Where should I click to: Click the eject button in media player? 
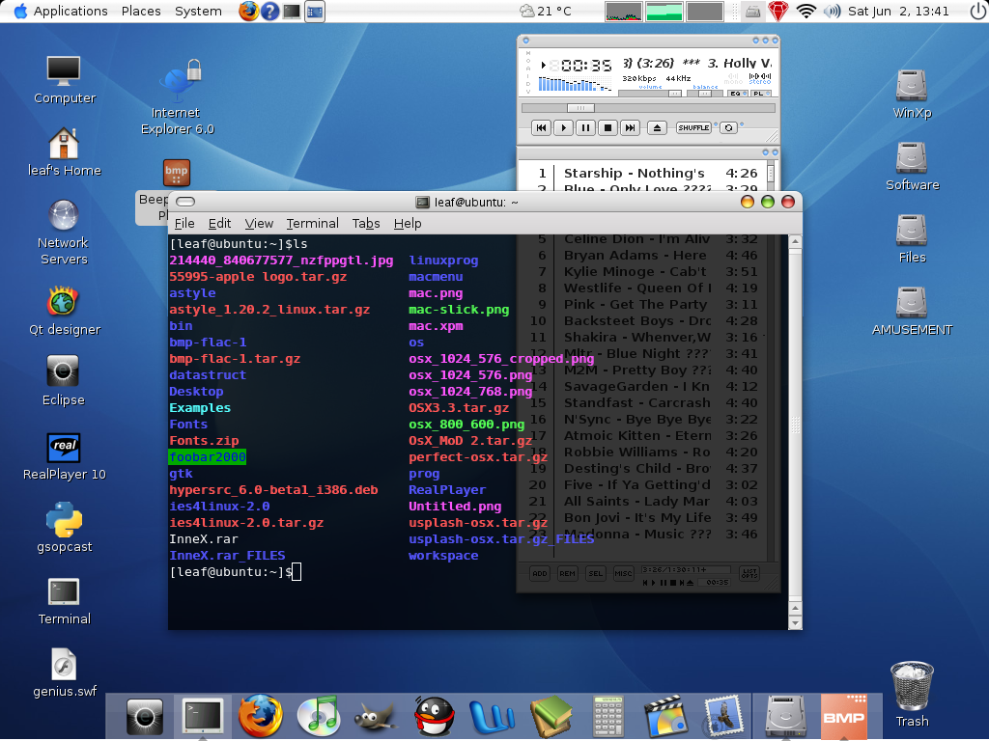[657, 128]
